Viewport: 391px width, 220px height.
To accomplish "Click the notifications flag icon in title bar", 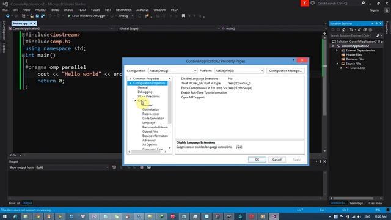I will (304, 3).
